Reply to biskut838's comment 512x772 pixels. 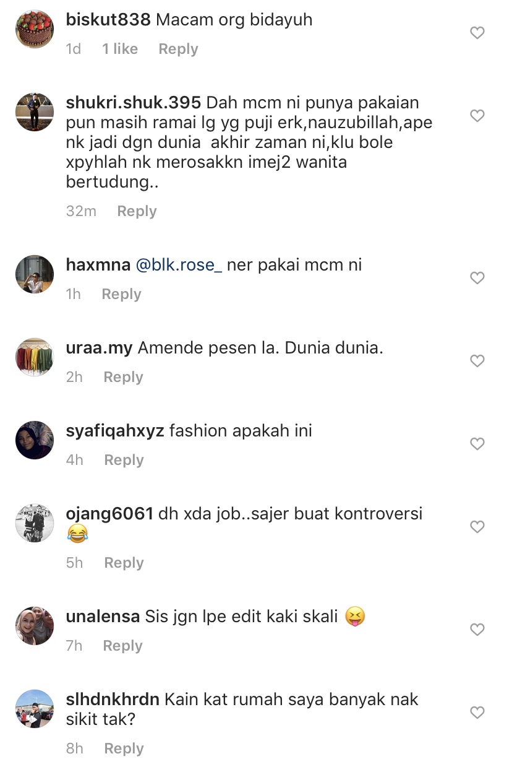tap(178, 49)
